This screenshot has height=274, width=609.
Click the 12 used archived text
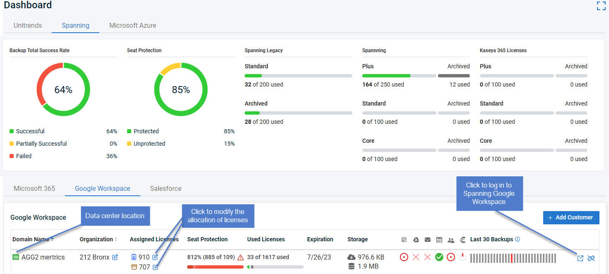460,84
